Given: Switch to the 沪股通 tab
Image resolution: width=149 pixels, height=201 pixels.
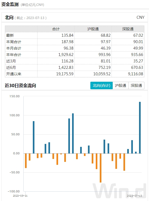Looking at the screenshot, I should (x=120, y=85).
